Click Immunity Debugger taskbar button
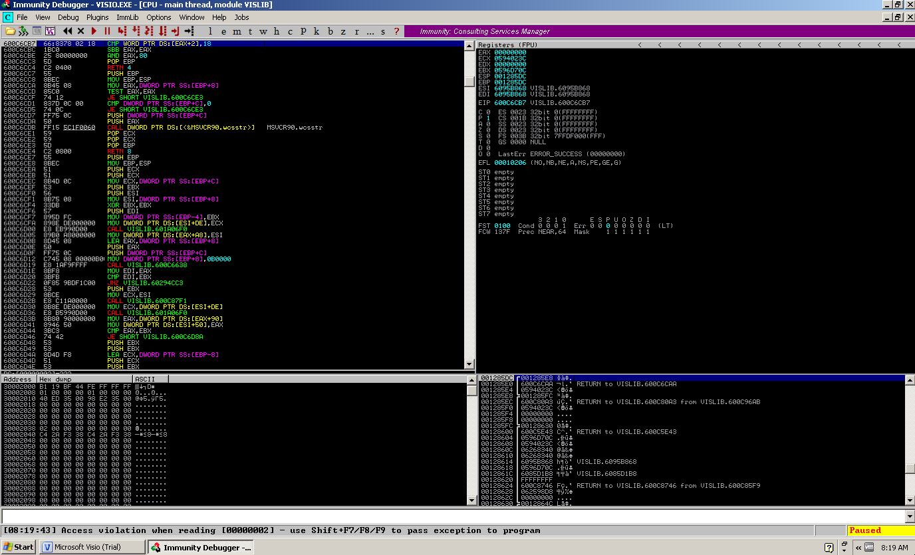The image size is (915, 555). click(x=201, y=547)
